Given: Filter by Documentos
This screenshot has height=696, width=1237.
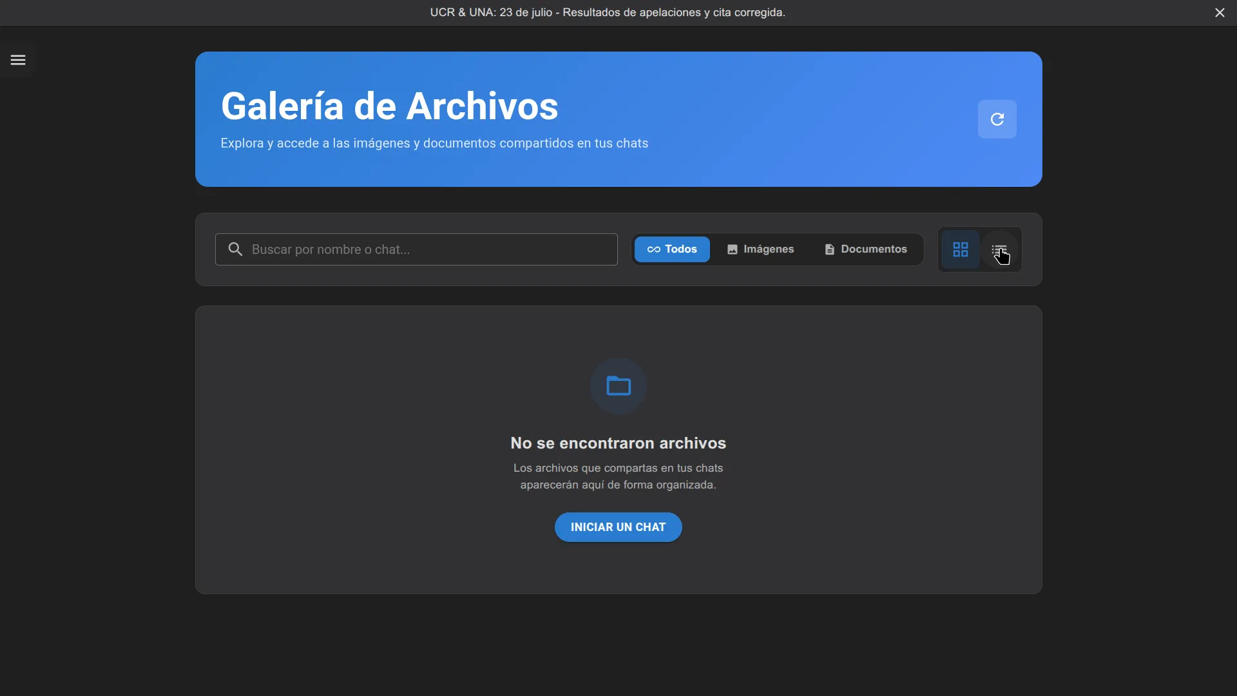Looking at the screenshot, I should click(865, 249).
